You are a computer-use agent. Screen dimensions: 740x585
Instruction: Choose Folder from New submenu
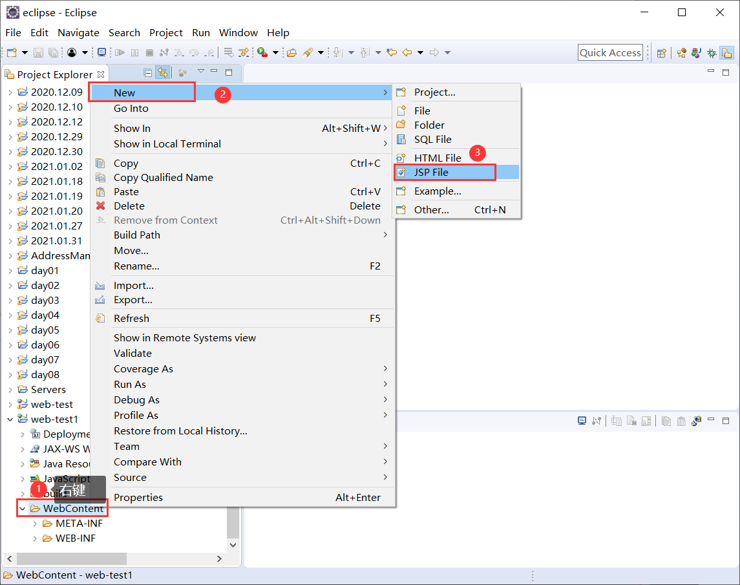coord(456,125)
